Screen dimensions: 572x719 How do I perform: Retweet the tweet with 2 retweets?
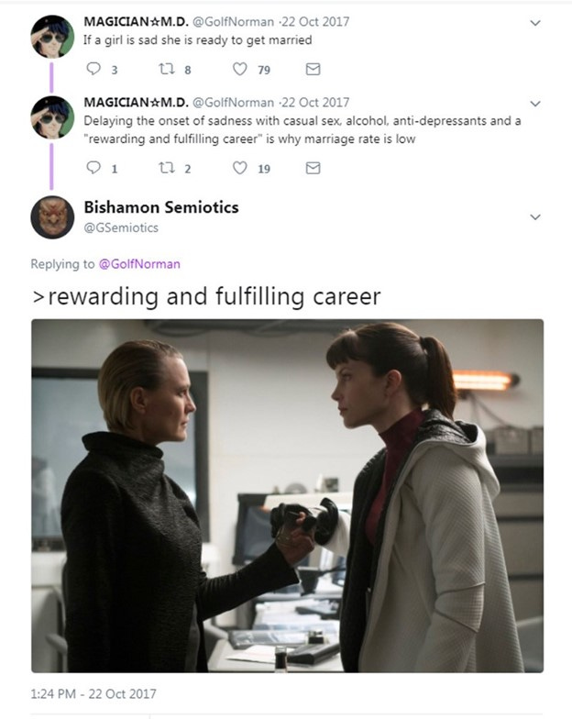(x=167, y=168)
